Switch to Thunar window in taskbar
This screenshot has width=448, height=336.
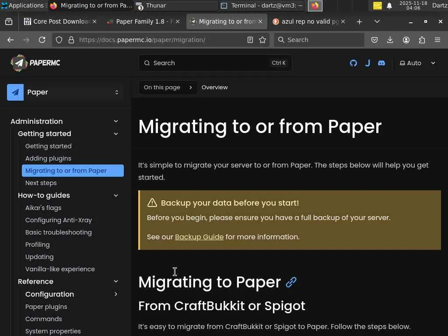coord(176,5)
